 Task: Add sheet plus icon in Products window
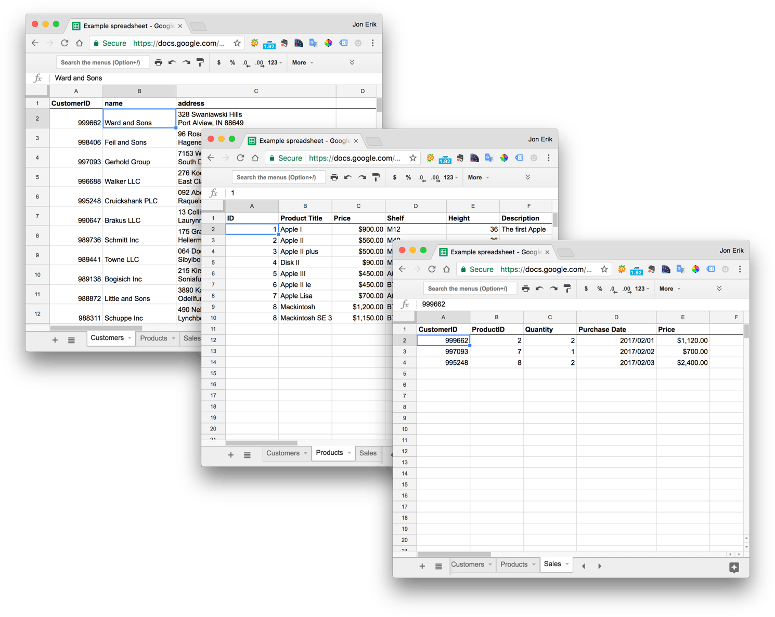tap(231, 455)
